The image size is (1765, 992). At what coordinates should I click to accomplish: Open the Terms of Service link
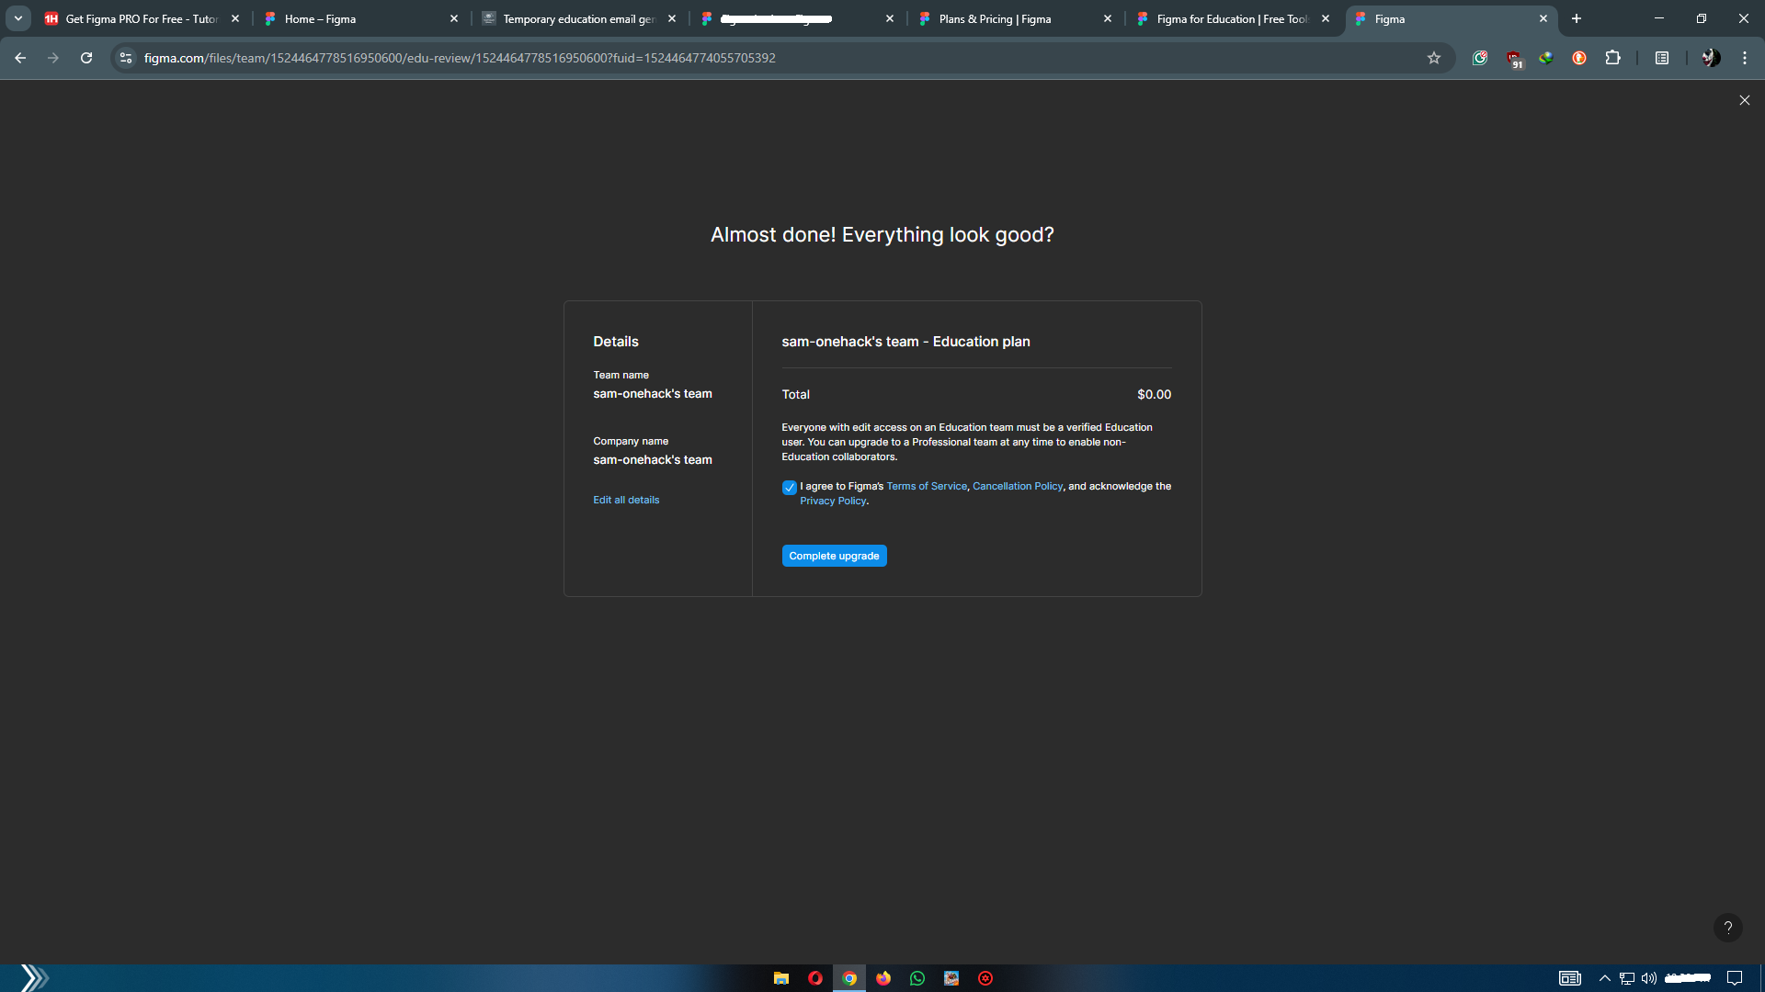click(927, 486)
